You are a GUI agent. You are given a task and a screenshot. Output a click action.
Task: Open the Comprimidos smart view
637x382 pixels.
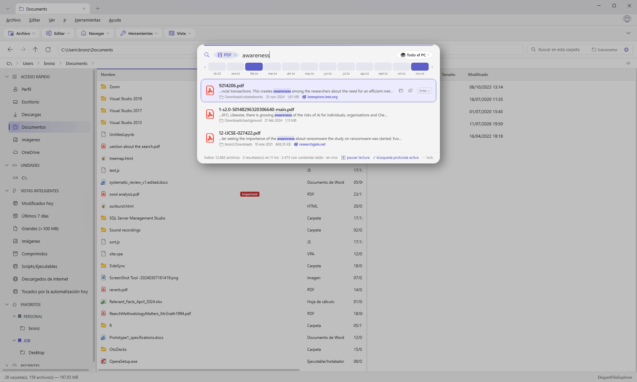coord(50,254)
